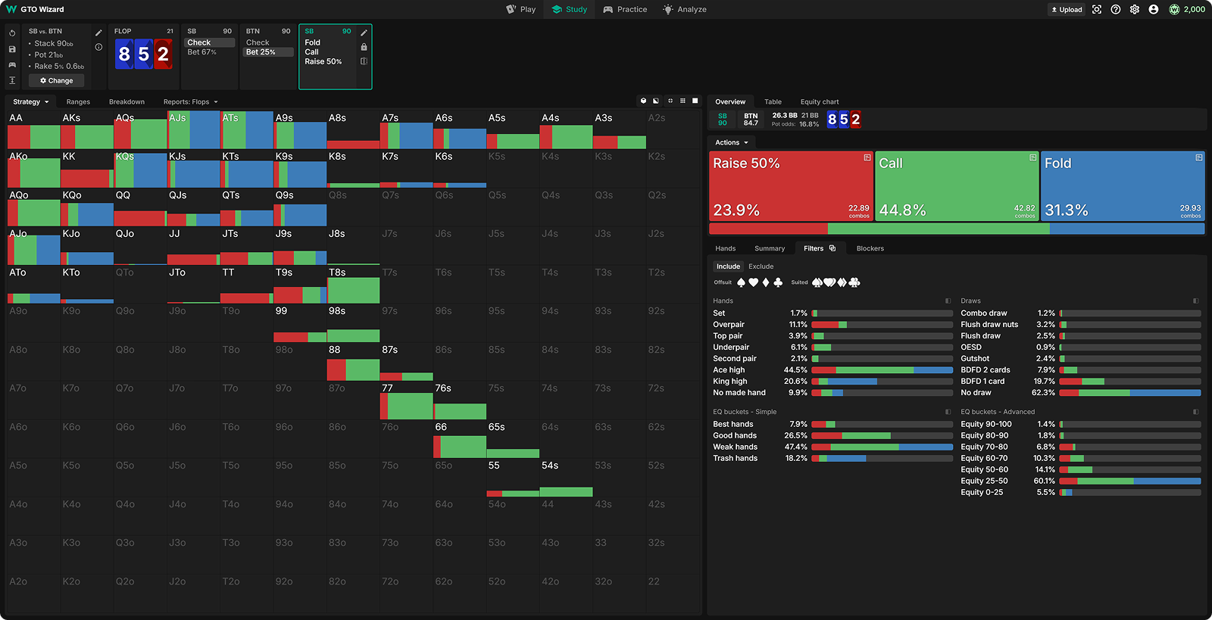Click the Upload button
1212x620 pixels.
tap(1067, 10)
